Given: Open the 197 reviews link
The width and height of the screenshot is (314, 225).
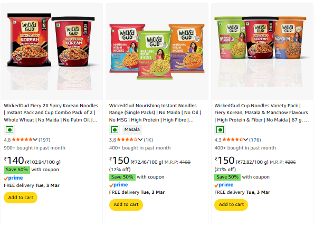Looking at the screenshot, I should [44, 139].
